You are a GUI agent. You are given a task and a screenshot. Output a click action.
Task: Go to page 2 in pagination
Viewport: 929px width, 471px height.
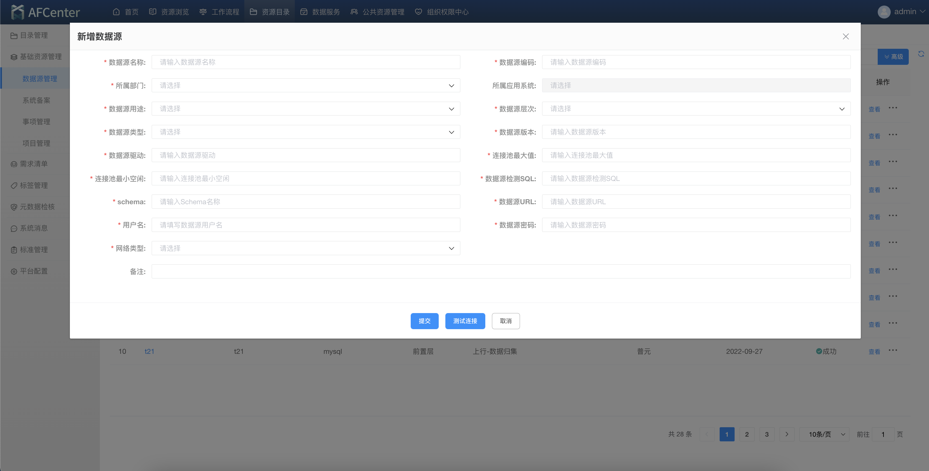pyautogui.click(x=747, y=434)
